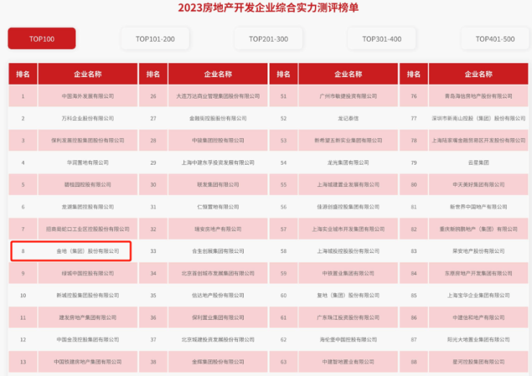
Task: Select 青岛海信房地产股份有限公司 cell
Action: [x=479, y=96]
